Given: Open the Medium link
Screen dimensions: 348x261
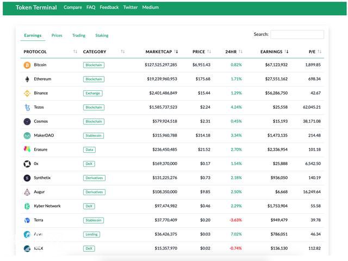Looking at the screenshot, I should 151,7.
